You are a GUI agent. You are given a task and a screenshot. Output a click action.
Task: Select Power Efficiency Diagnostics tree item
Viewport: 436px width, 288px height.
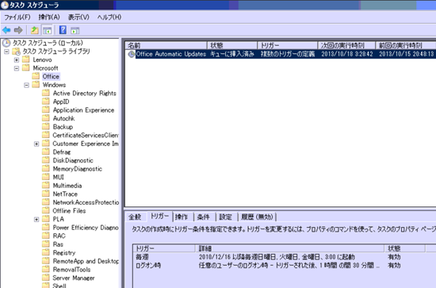pyautogui.click(x=86, y=228)
